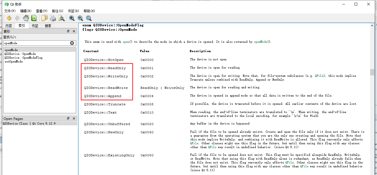Clear the openMode search field with the x
The image size is (377, 175).
point(72,43)
